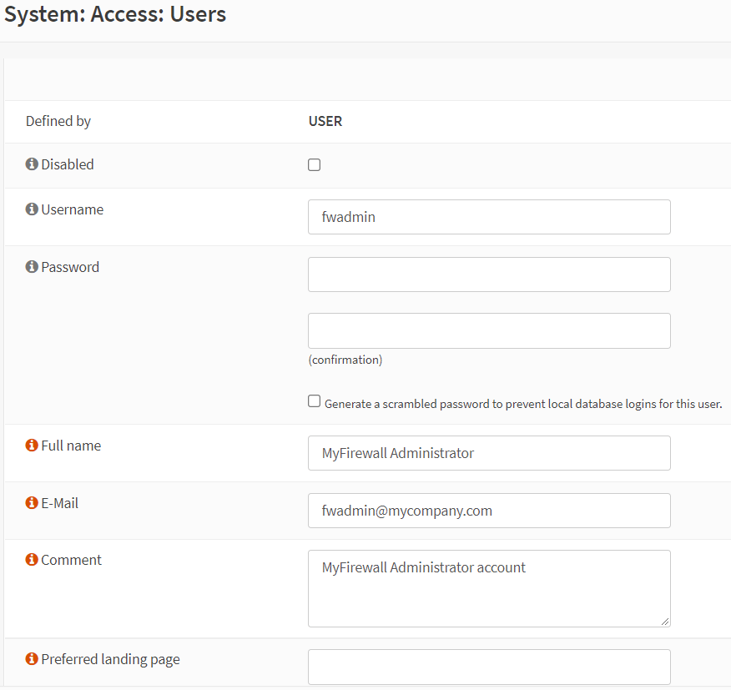This screenshot has height=690, width=731.
Task: Select the password confirmation input box
Action: click(x=488, y=330)
